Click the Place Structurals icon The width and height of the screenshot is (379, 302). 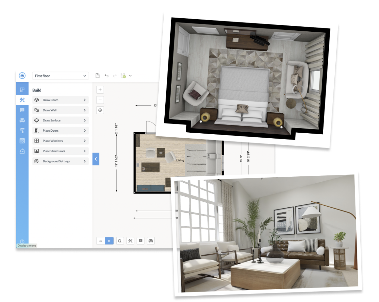point(37,151)
